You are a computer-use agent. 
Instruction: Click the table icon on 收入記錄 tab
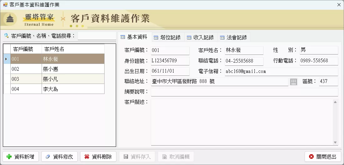pos(189,38)
